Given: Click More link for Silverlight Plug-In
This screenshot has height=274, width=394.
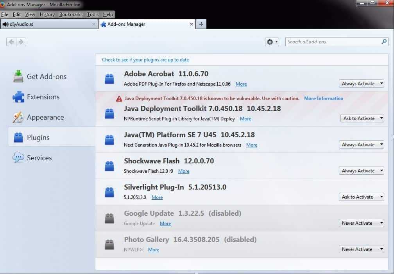Looking at the screenshot, I should pos(157,197).
